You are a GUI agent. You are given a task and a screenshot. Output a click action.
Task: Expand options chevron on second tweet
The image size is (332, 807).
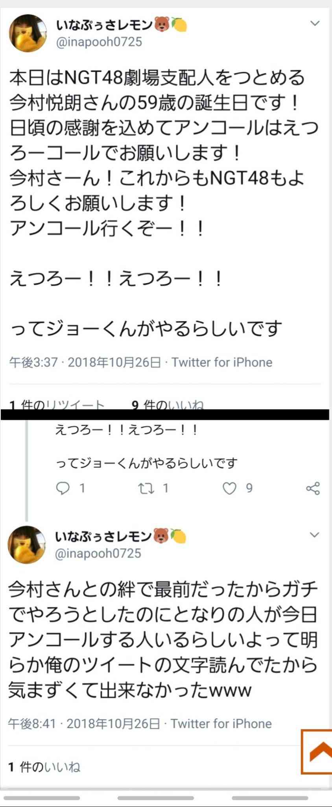[314, 535]
